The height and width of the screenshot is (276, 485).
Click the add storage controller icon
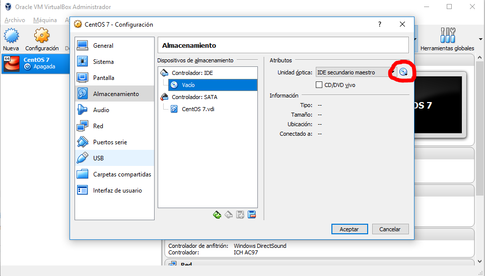[x=217, y=215]
